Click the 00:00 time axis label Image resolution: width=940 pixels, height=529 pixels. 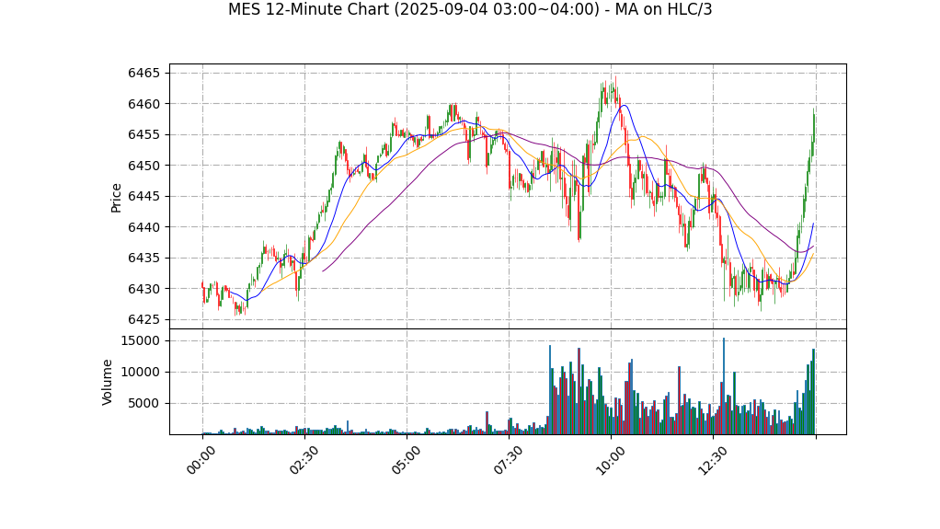[x=201, y=461]
